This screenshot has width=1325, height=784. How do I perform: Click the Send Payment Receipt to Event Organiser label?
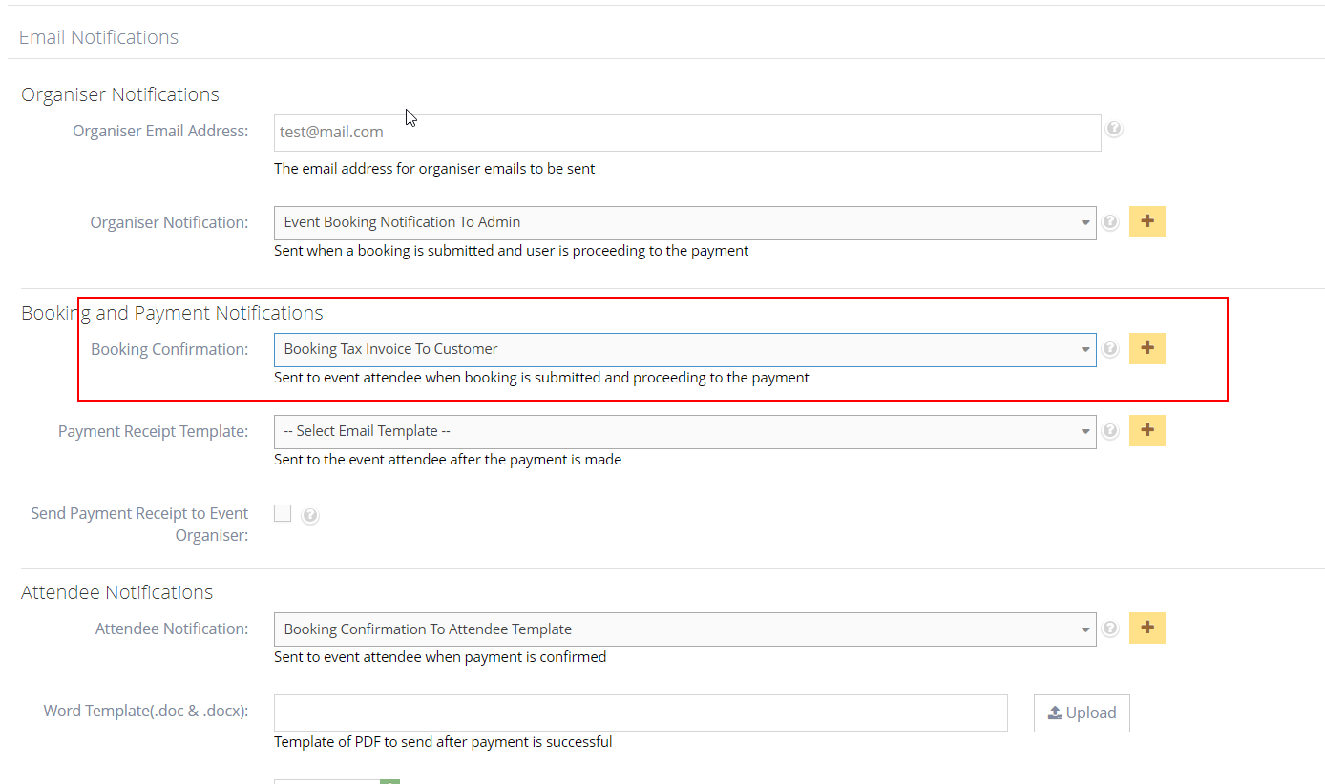[139, 524]
